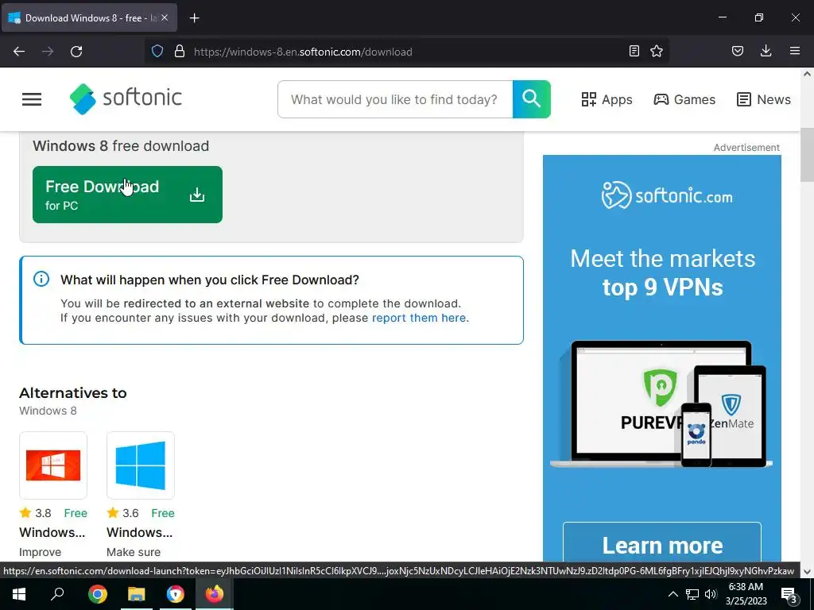Open the clock showing 6:38 AM
The image size is (814, 610).
click(746, 594)
